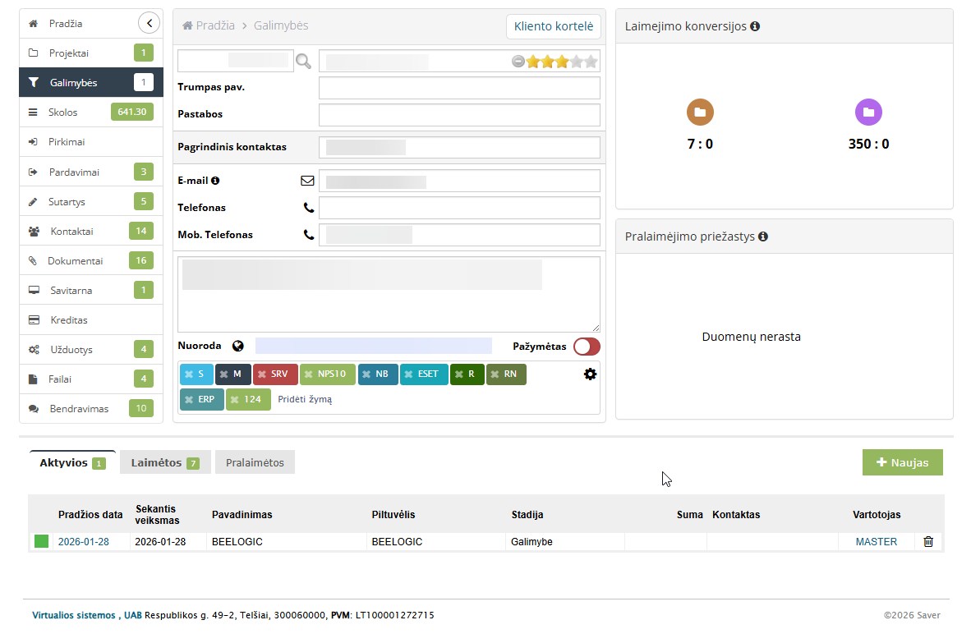The height and width of the screenshot is (643, 971).
Task: Click the Naujas button
Action: pyautogui.click(x=902, y=462)
